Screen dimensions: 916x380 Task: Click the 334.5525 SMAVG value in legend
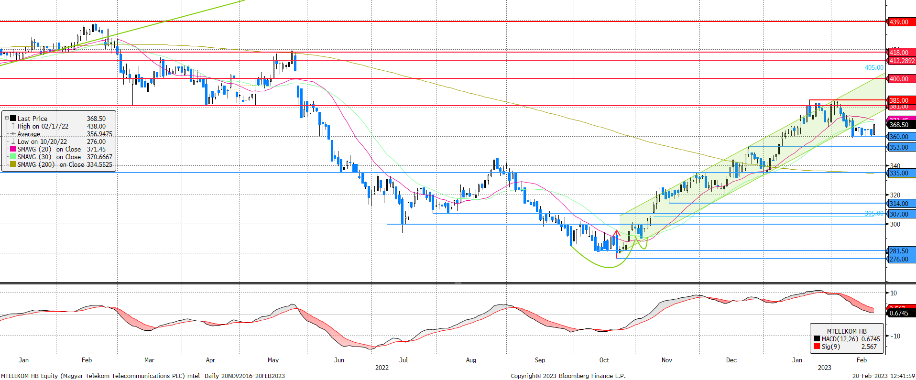[x=99, y=164]
